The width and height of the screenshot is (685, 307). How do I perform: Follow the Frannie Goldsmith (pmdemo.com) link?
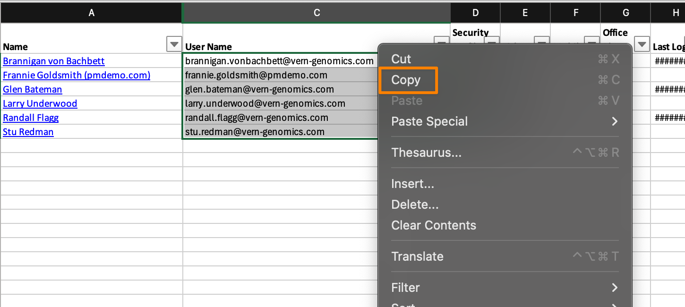(x=77, y=75)
